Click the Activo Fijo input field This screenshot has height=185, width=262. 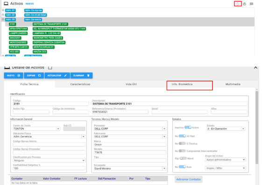pyautogui.click(x=31, y=112)
